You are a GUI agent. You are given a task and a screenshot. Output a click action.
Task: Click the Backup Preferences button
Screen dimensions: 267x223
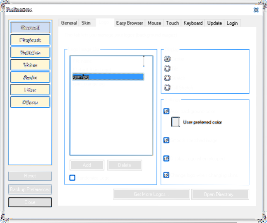[x=30, y=189]
